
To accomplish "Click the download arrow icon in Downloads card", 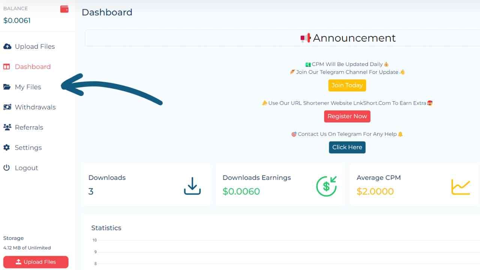I will tap(192, 186).
